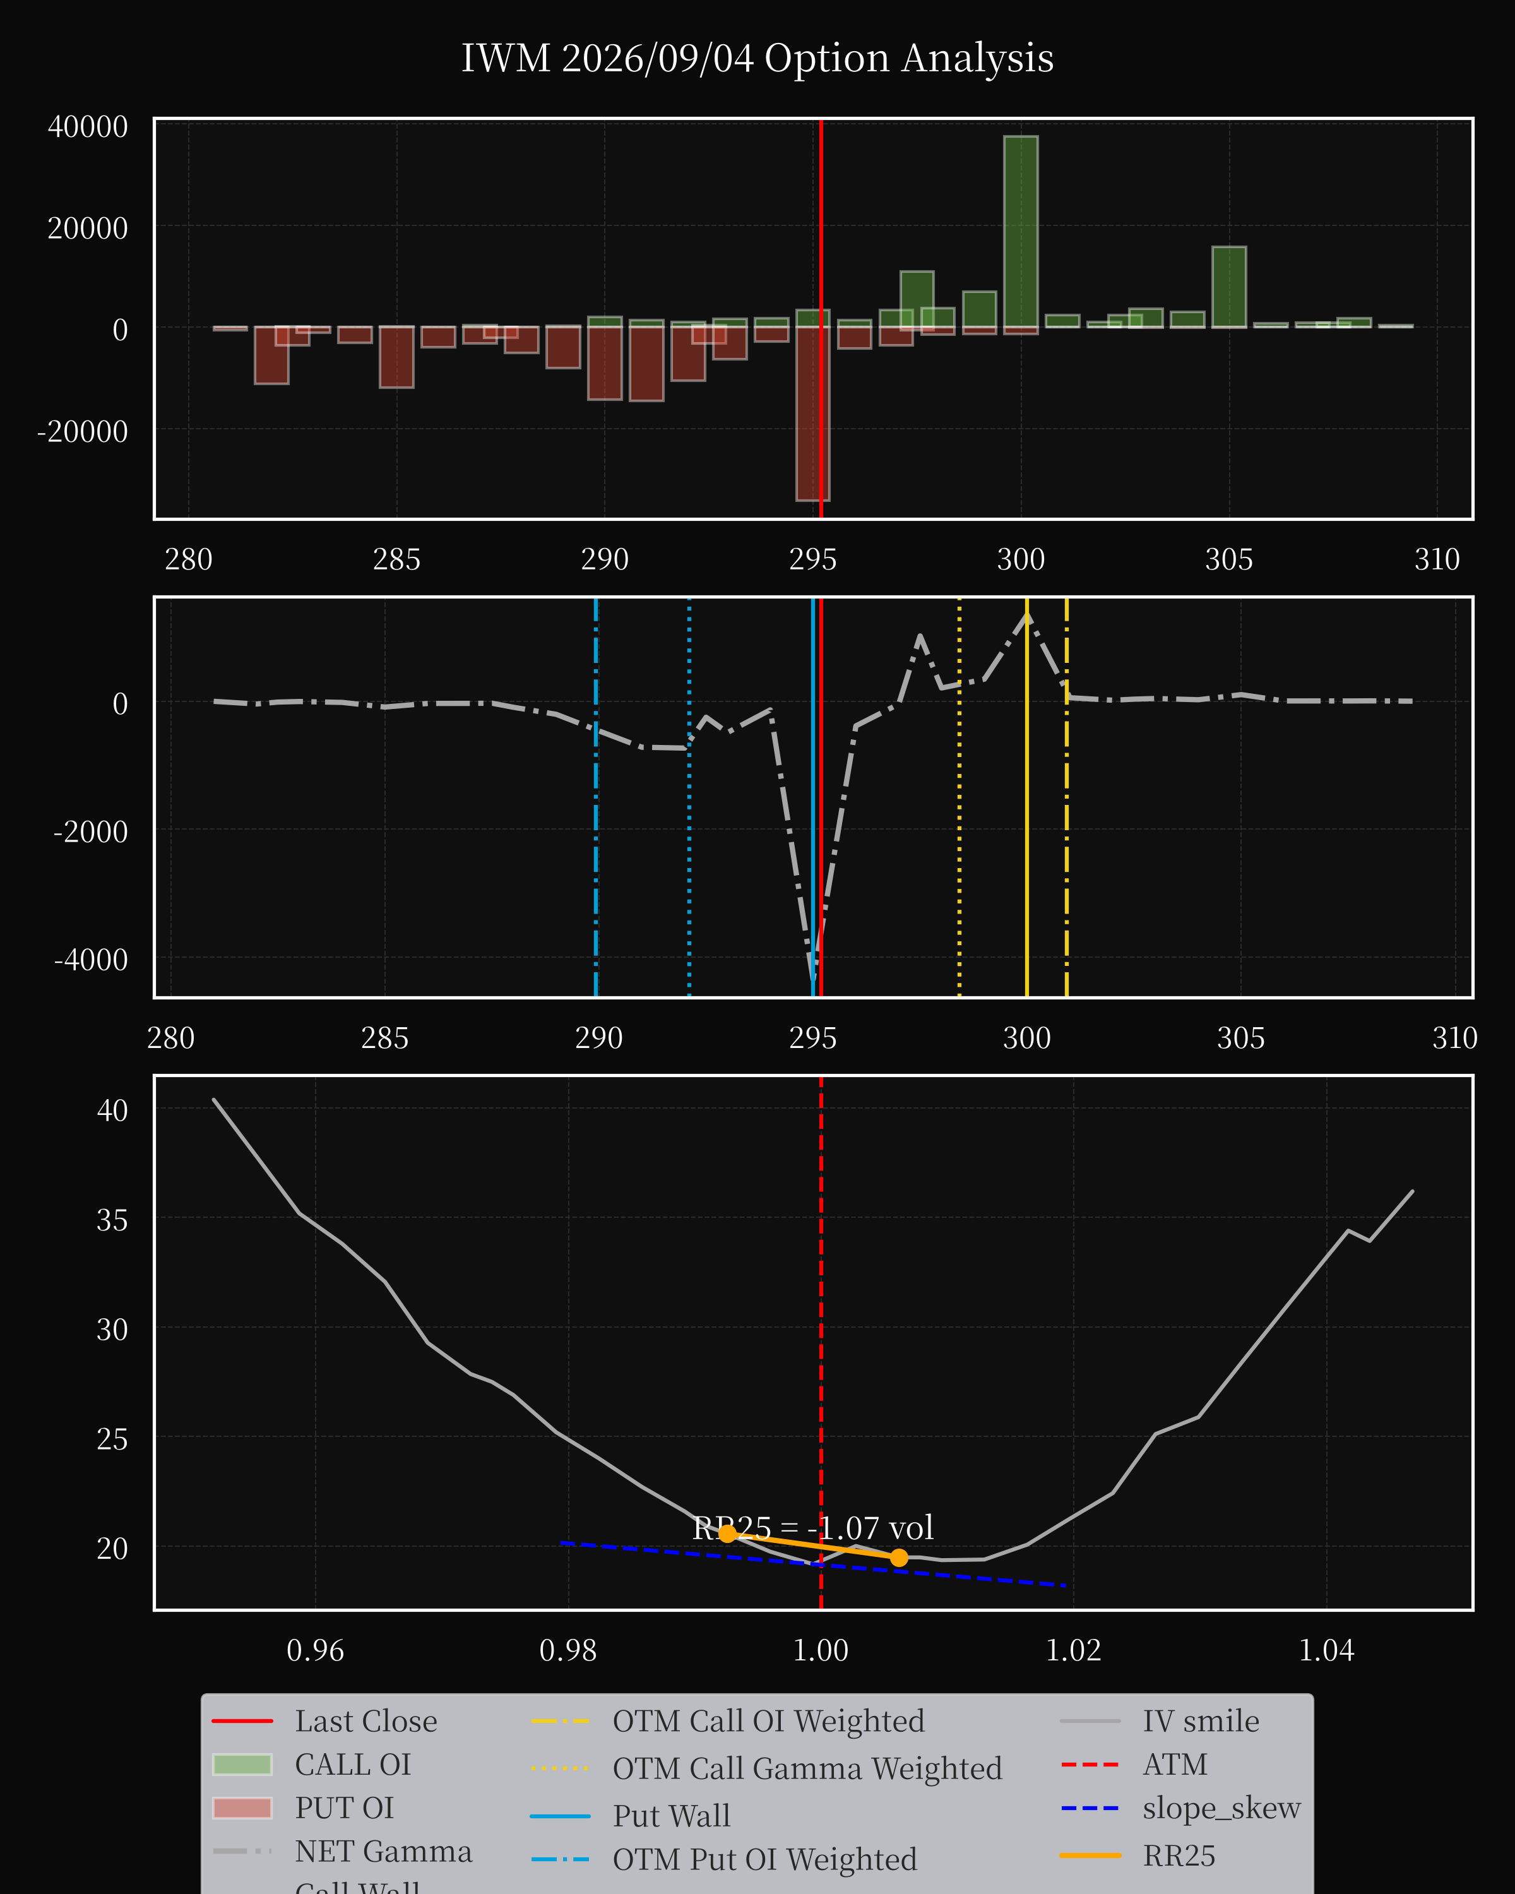Click the RR25 = -1.07 vol annotation
The image size is (1515, 1894).
pyautogui.click(x=812, y=1528)
